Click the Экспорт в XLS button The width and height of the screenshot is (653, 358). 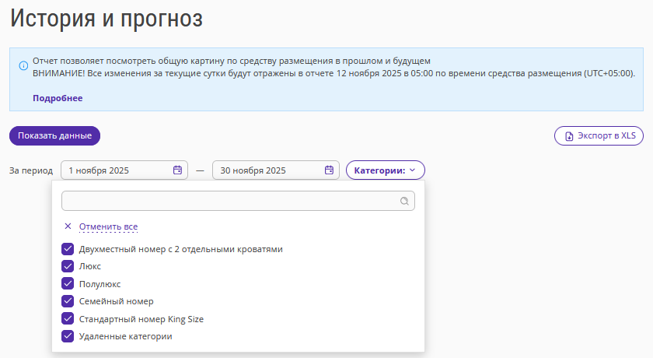(x=599, y=136)
